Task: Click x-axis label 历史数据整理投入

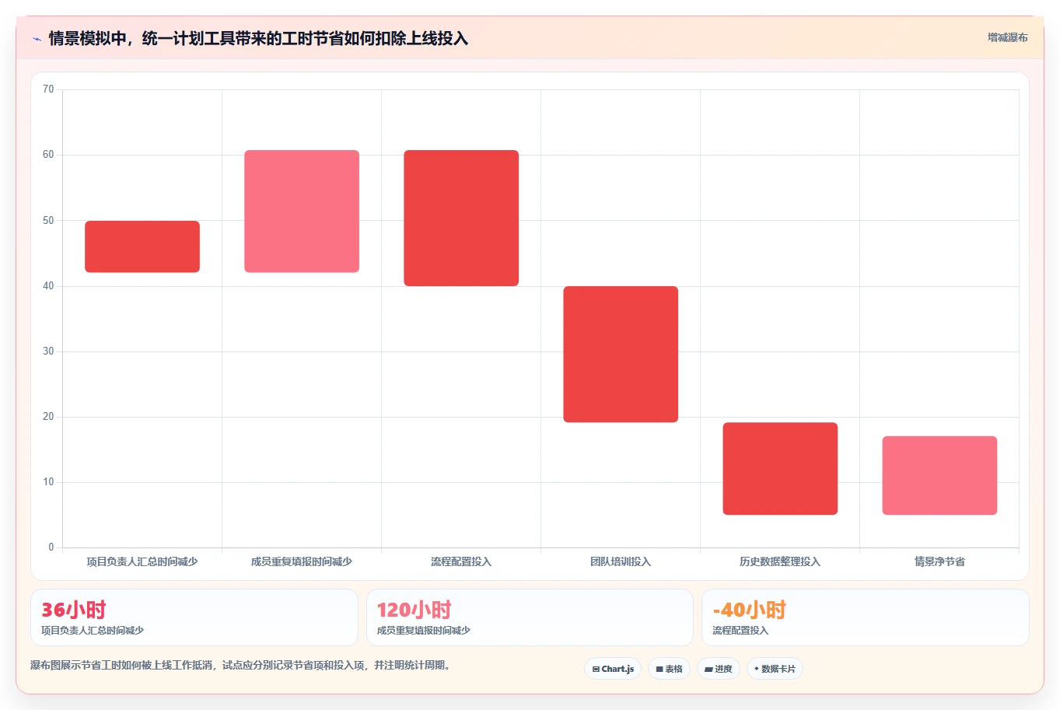Action: [780, 561]
